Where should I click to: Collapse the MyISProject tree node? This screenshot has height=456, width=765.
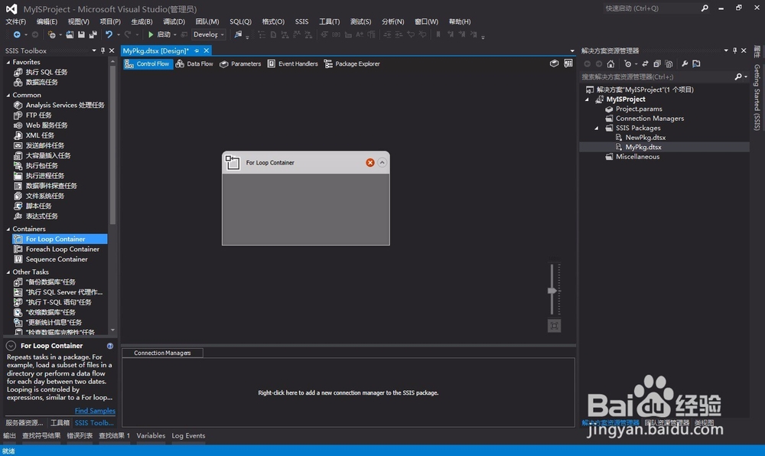(588, 99)
